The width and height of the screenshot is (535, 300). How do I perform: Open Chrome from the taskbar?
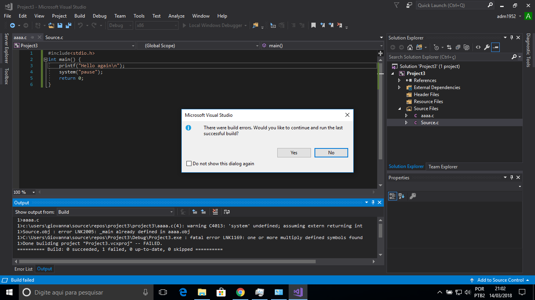[240, 292]
